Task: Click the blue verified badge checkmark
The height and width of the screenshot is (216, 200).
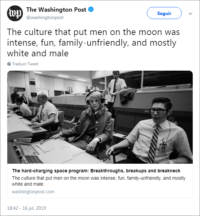Action: point(91,10)
